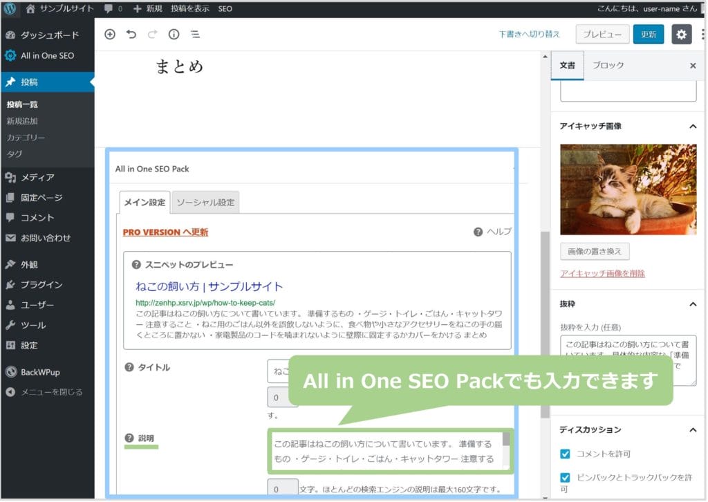The image size is (708, 502).
Task: Click the help icon beside タイトル
Action: pos(129,367)
